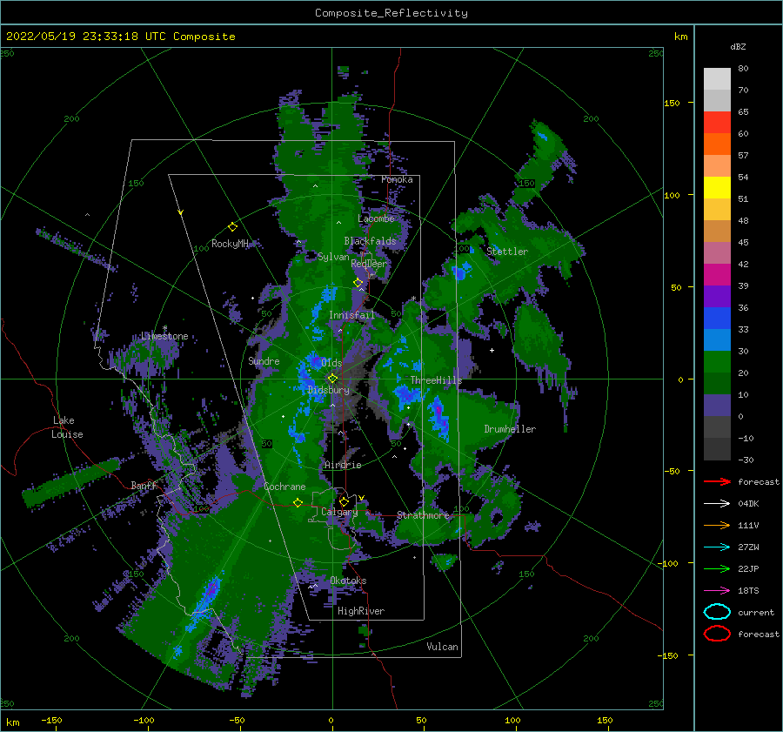The height and width of the screenshot is (732, 783).
Task: Click the -100 tick on the bottom km axis
Action: [144, 720]
